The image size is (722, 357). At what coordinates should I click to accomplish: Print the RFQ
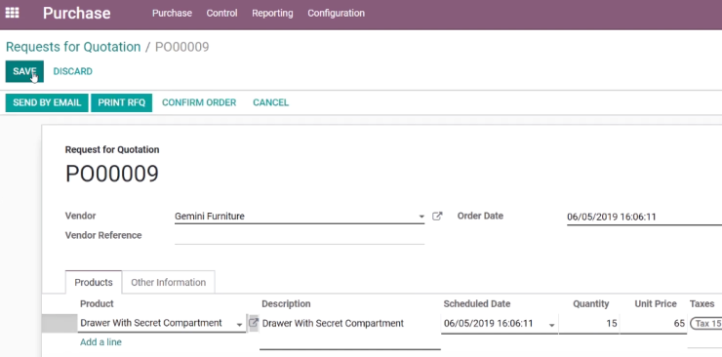click(x=122, y=102)
